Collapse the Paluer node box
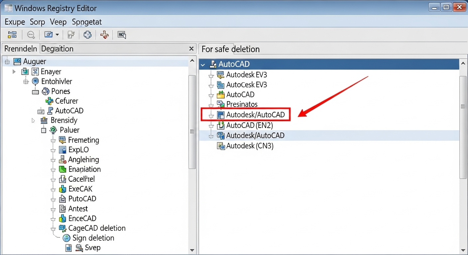The width and height of the screenshot is (468, 255). (x=44, y=130)
